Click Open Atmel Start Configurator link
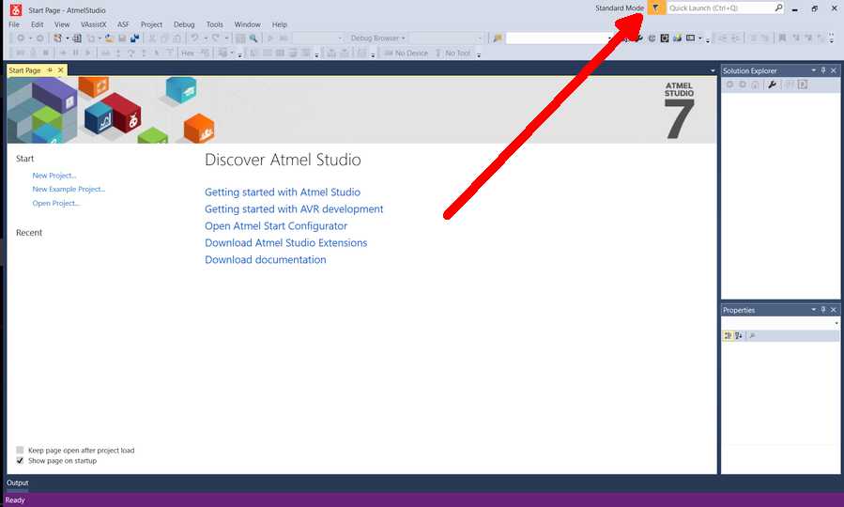This screenshot has height=507, width=844. pyautogui.click(x=276, y=226)
